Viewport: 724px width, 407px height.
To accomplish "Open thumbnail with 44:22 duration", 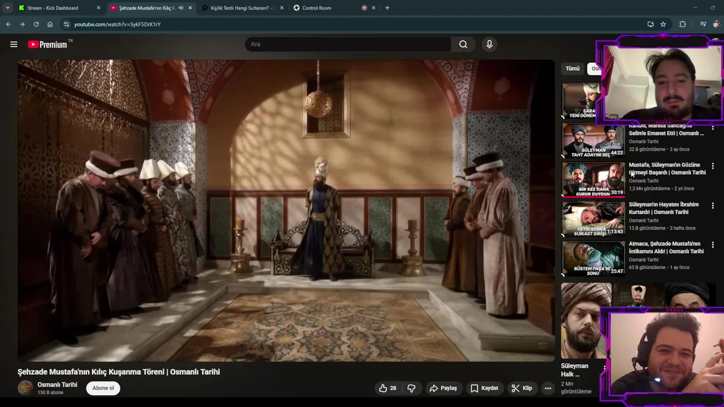I will 593,140.
